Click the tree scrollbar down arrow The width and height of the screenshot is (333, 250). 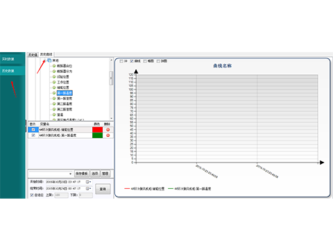(x=111, y=118)
